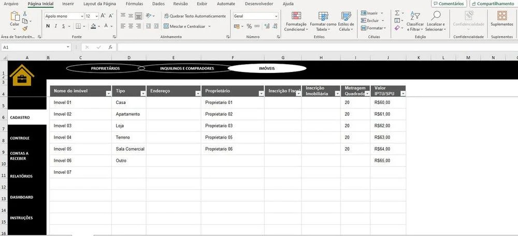Image resolution: width=518 pixels, height=236 pixels.
Task: Click the insert function fx icon
Action: 110,47
